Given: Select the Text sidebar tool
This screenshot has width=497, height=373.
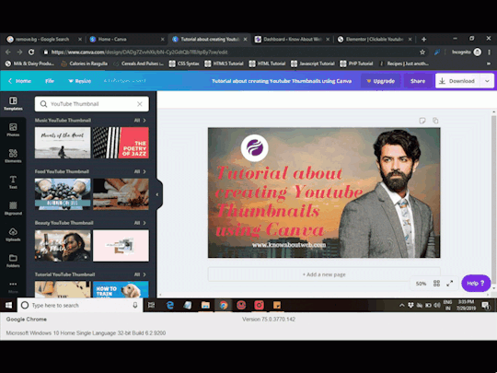Looking at the screenshot, I should tap(13, 182).
